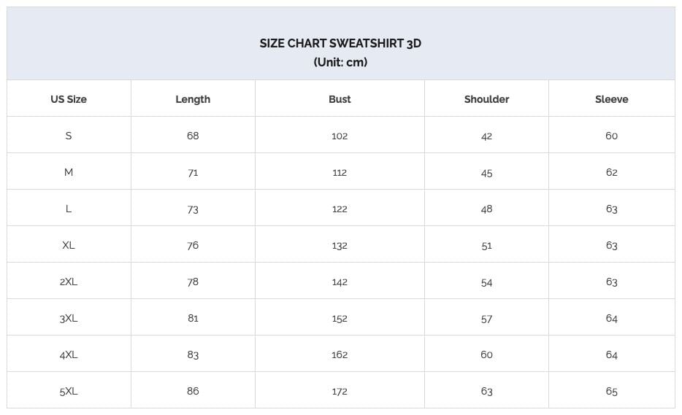Select the 3XL size row label
Screen dimensions: 682x415
click(69, 318)
